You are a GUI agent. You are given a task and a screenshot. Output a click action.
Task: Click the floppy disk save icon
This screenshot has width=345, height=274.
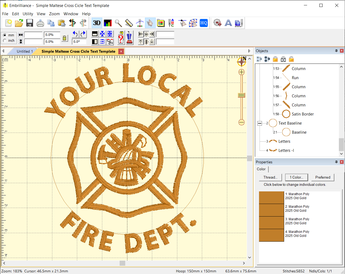pos(30,23)
